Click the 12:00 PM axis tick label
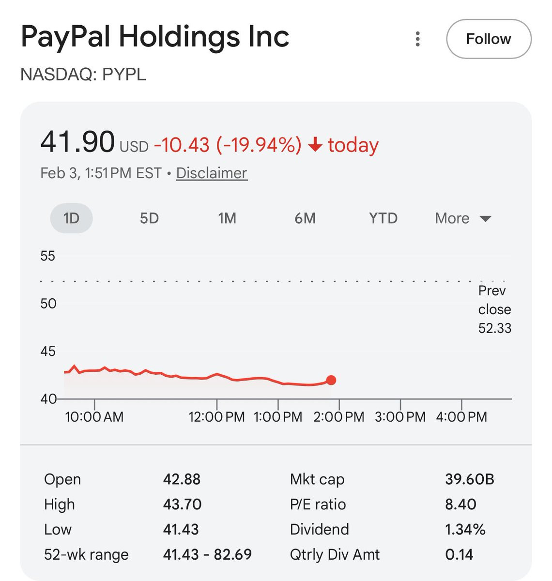Screen dimensions: 552x581 [216, 417]
